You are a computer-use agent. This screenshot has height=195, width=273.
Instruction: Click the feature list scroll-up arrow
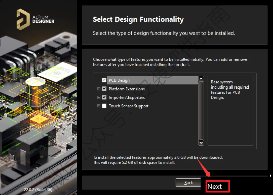click(201, 79)
